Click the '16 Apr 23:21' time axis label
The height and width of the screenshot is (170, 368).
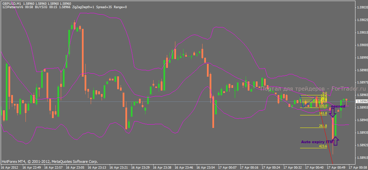click(x=119, y=168)
